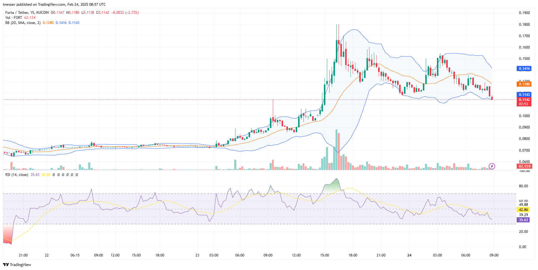Click the 80.00 RSI axis label
The image size is (538, 270).
(x=523, y=186)
